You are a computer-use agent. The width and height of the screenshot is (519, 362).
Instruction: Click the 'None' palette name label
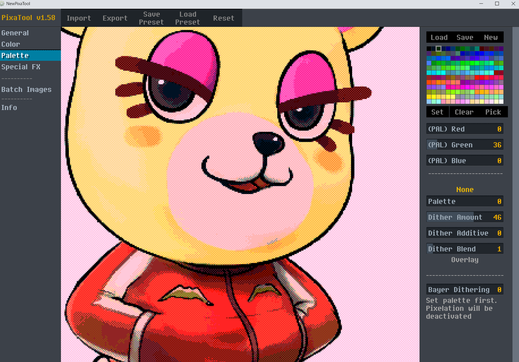(x=465, y=190)
